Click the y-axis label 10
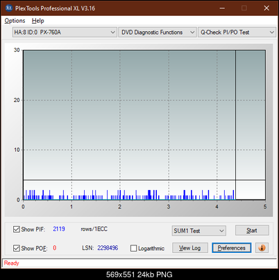This screenshot has width=279, height=280. 17,150
